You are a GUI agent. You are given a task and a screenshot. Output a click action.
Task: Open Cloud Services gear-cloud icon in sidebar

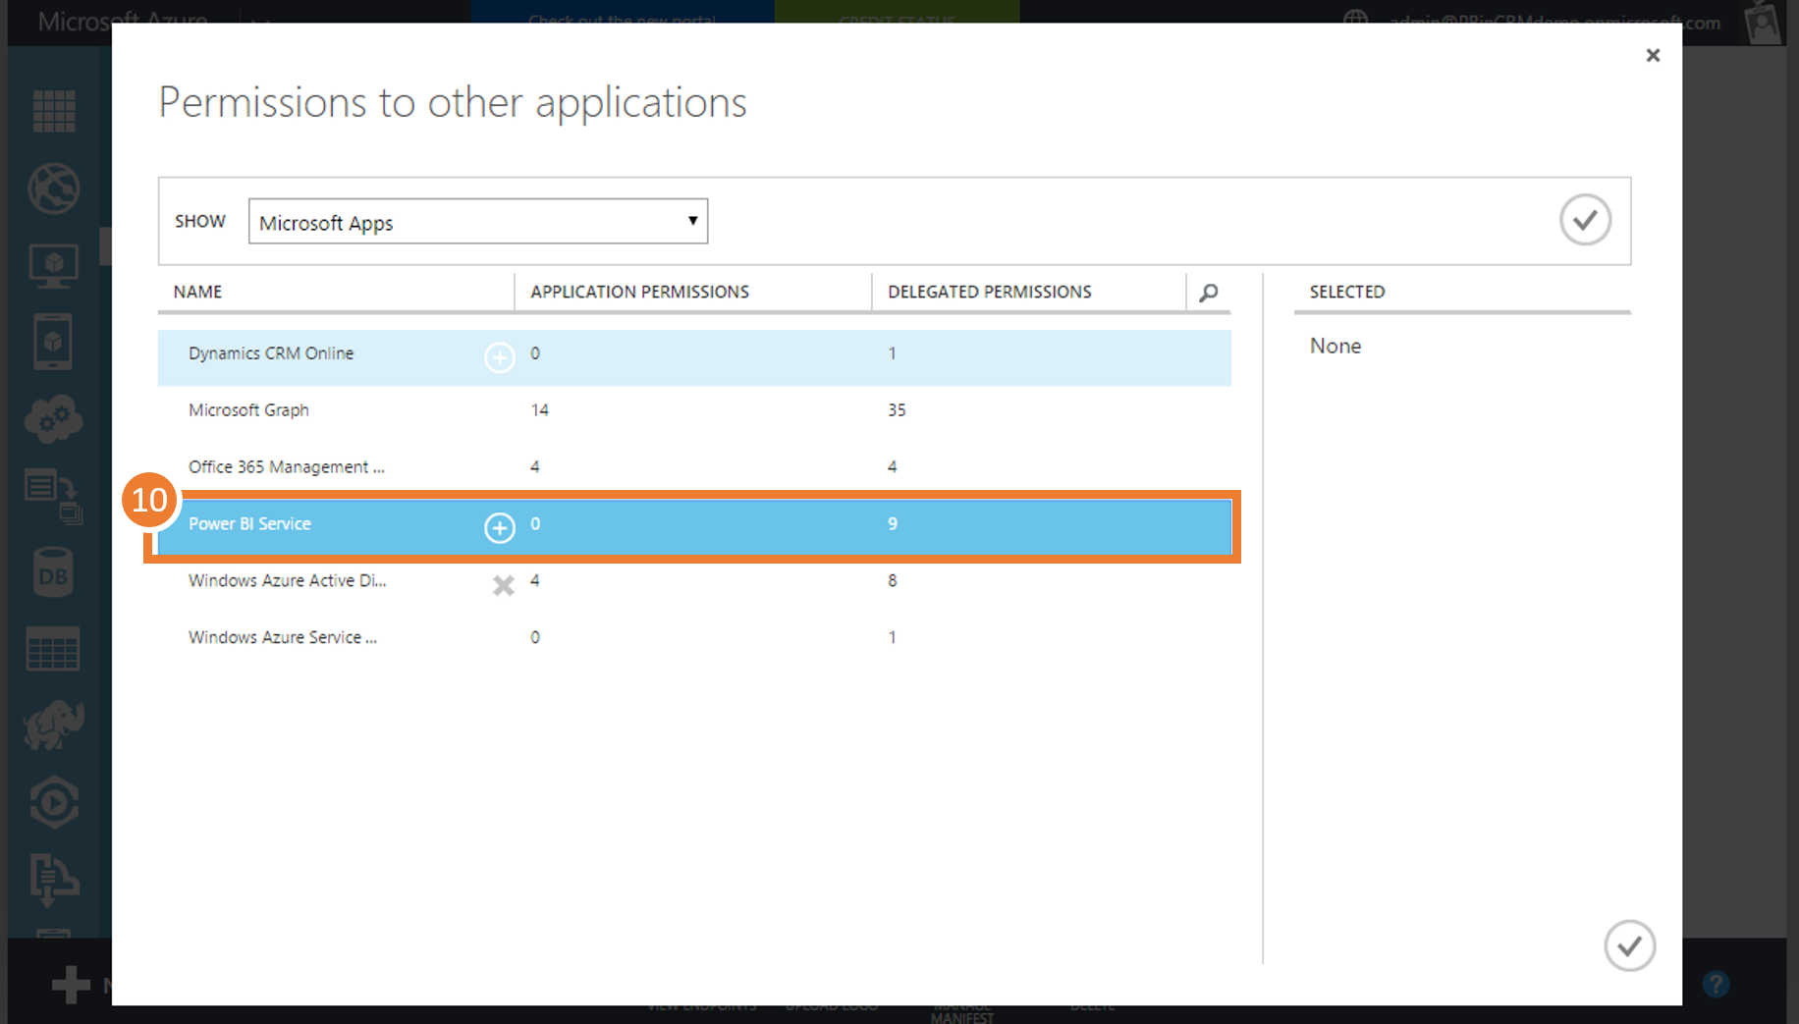click(x=54, y=419)
